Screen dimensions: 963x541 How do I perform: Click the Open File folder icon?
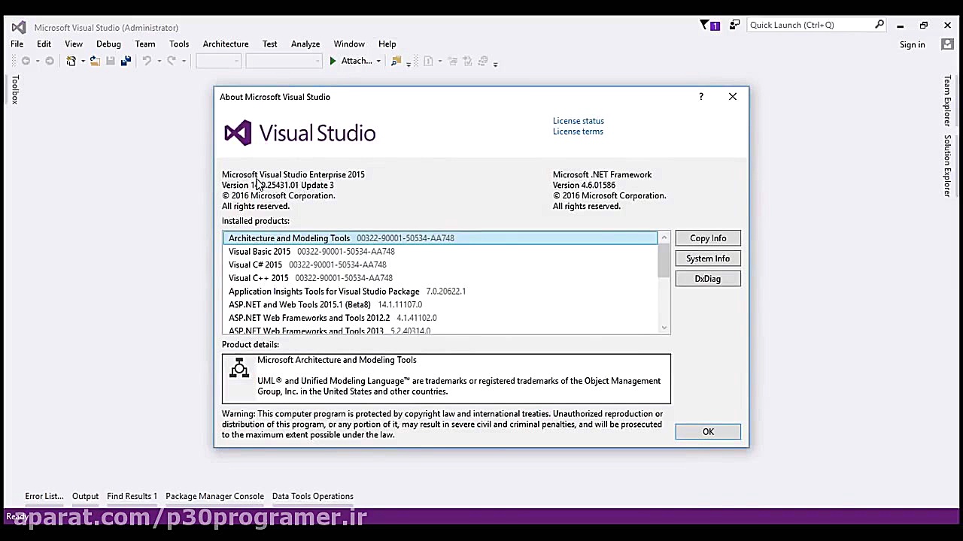point(95,61)
